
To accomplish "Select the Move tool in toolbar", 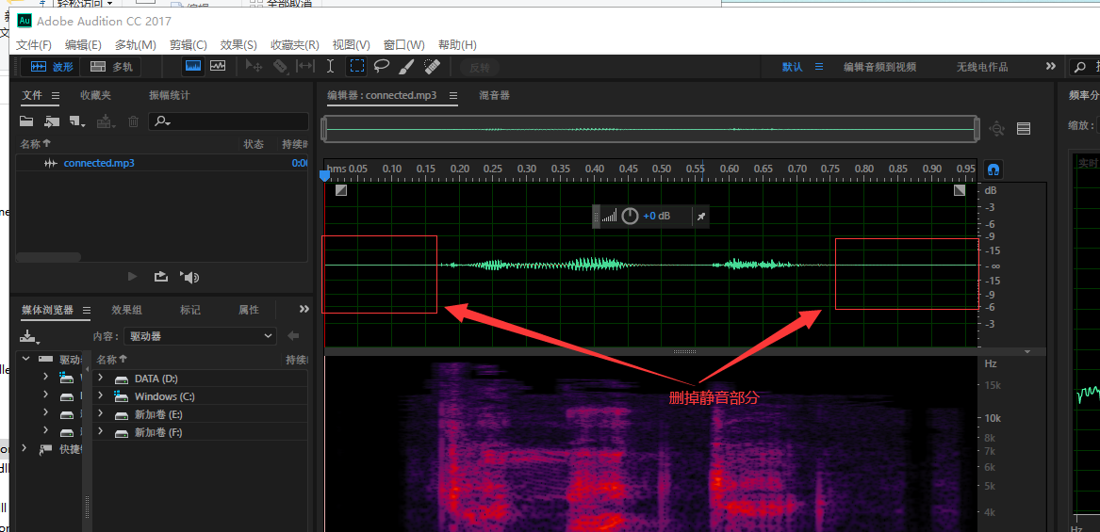I will [254, 67].
